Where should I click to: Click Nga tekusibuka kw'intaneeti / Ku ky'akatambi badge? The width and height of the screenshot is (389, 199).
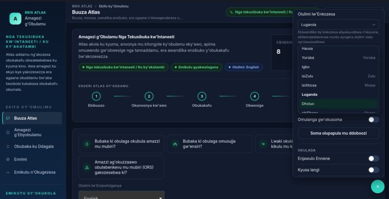coord(123,67)
